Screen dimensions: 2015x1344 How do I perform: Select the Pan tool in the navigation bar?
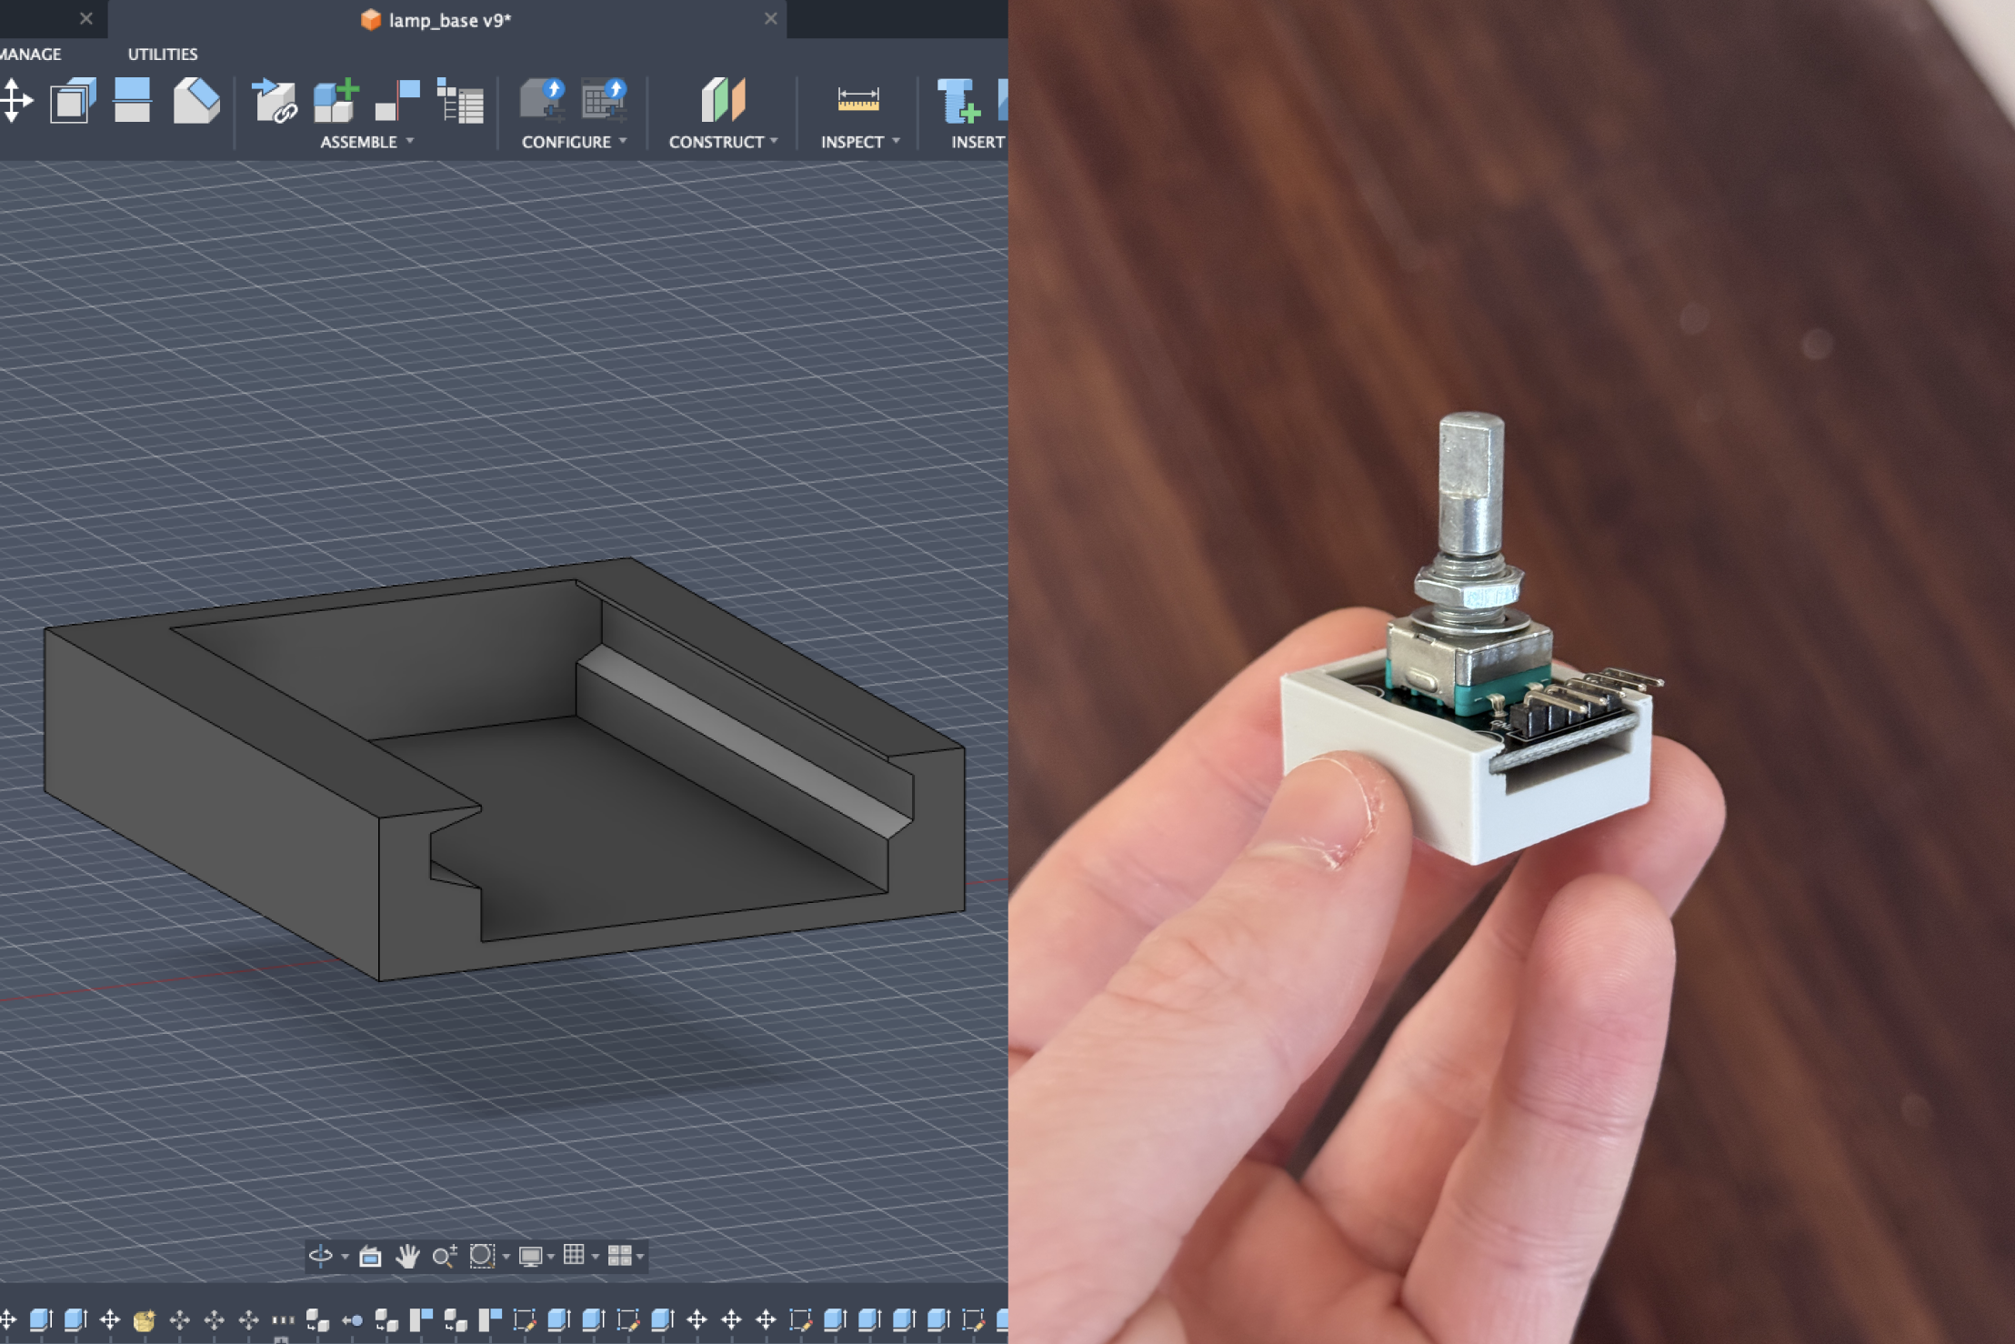coord(406,1256)
